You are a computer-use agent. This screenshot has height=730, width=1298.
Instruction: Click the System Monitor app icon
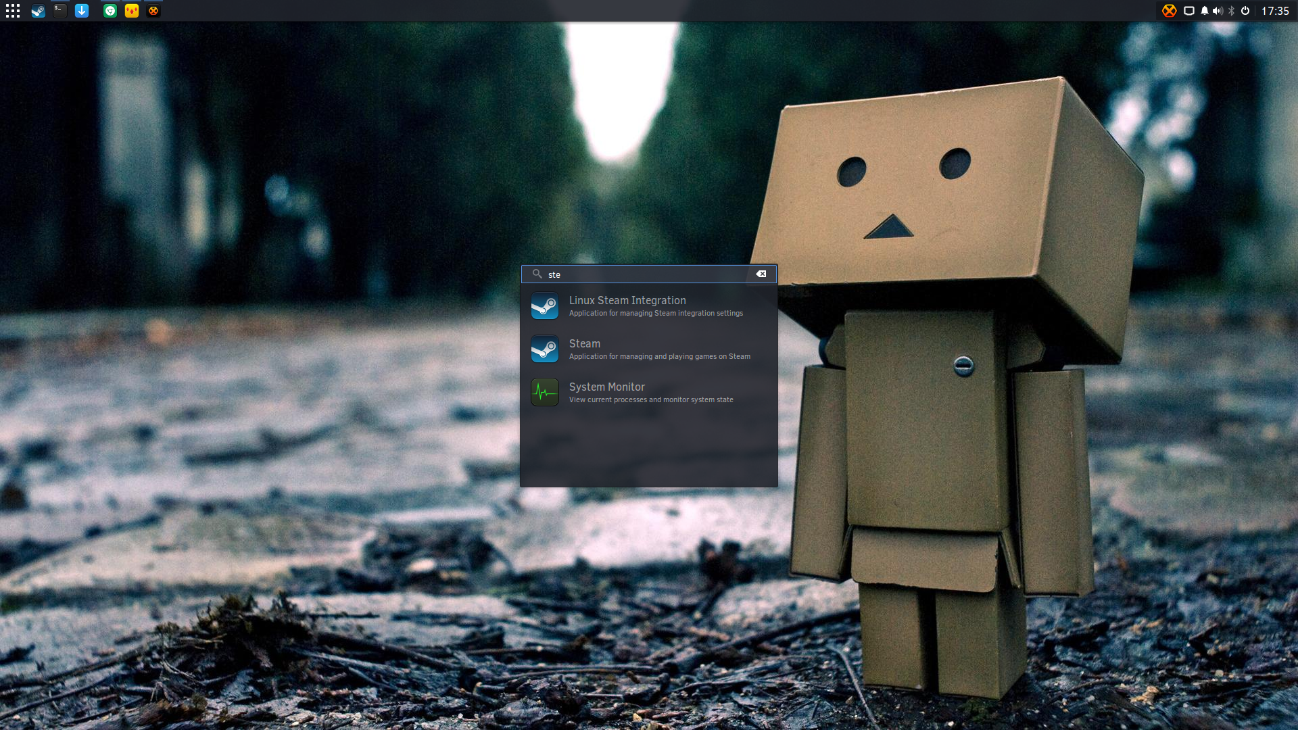pyautogui.click(x=545, y=392)
